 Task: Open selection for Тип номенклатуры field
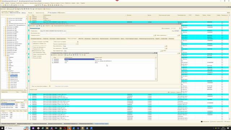coord(165,48)
